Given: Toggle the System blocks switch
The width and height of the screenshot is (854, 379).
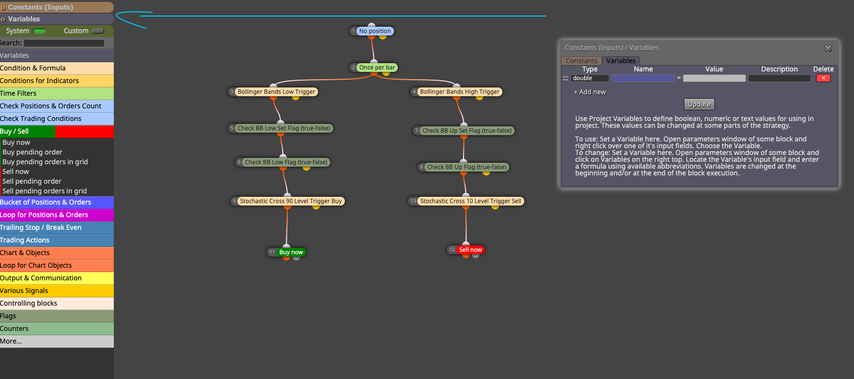Looking at the screenshot, I should (x=39, y=31).
